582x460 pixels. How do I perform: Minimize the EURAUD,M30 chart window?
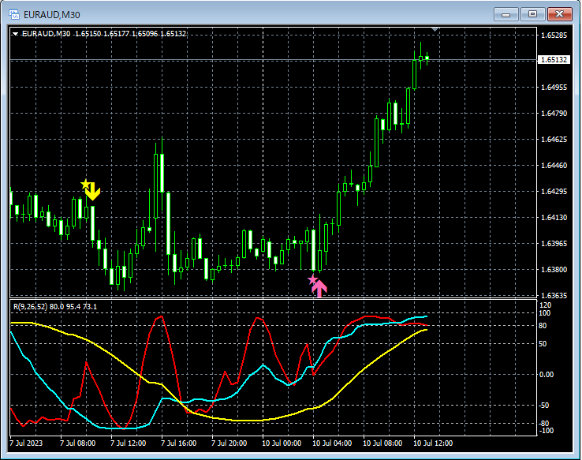tap(506, 14)
